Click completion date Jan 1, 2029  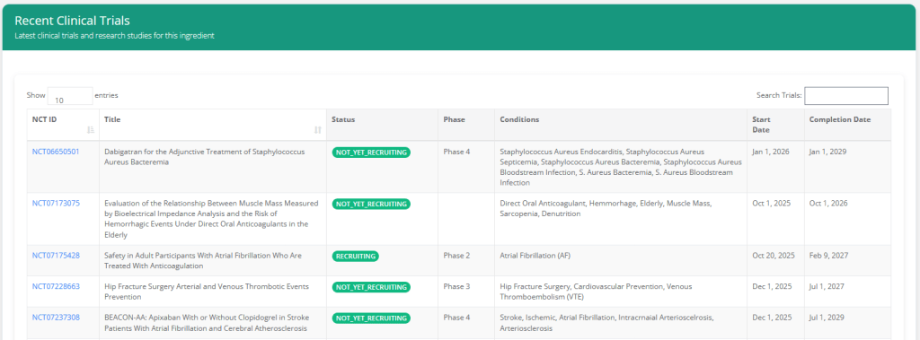pos(827,152)
